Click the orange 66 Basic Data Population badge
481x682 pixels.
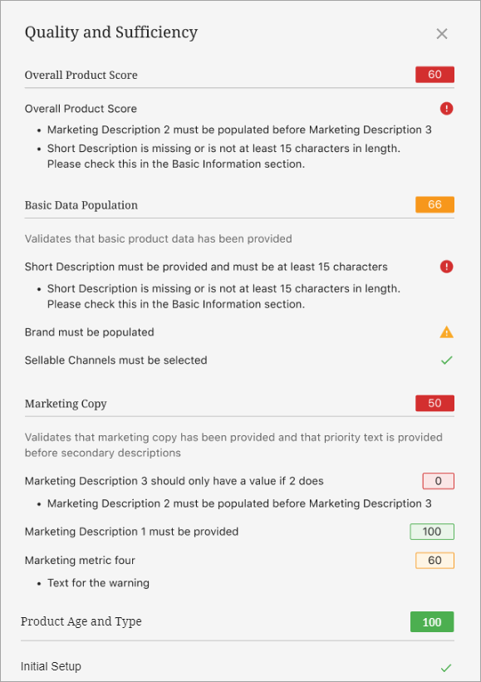coord(435,204)
